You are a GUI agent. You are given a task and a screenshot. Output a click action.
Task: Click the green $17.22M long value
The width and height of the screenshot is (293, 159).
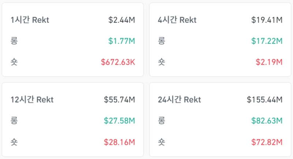coord(267,41)
